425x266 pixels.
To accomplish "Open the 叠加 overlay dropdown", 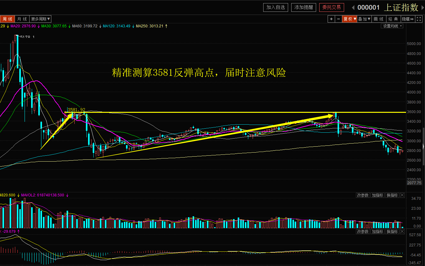I will pyautogui.click(x=364, y=19).
